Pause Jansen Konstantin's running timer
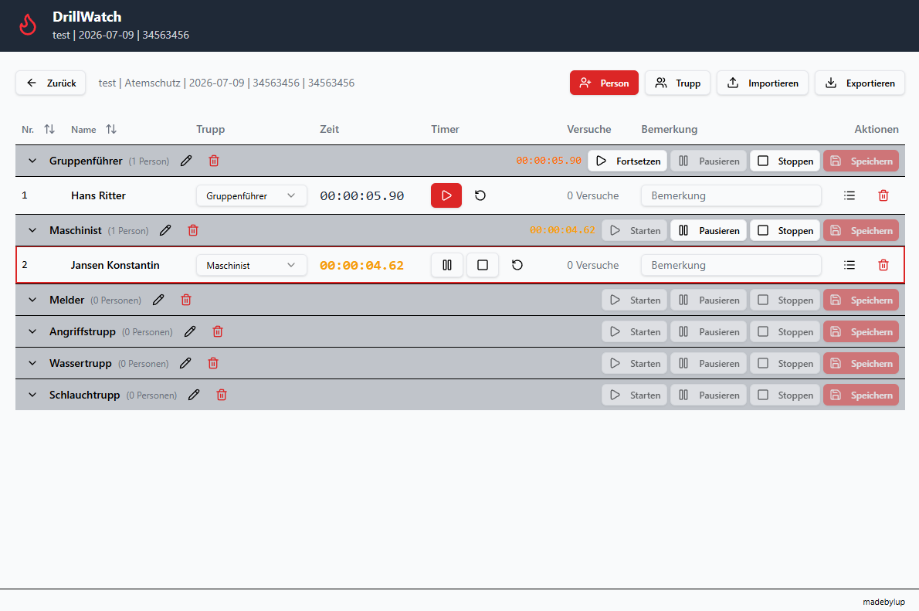 tap(447, 265)
